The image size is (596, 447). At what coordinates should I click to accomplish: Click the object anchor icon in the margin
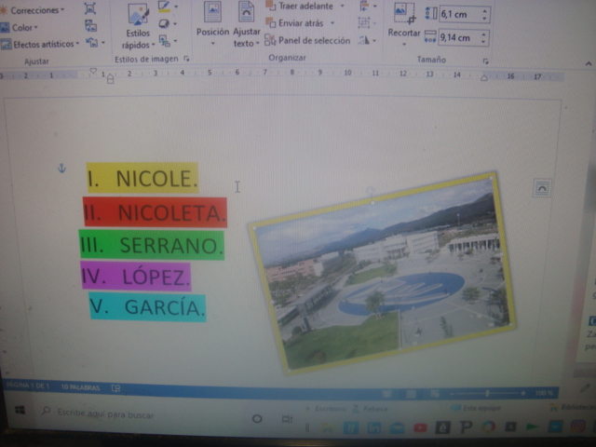[61, 168]
